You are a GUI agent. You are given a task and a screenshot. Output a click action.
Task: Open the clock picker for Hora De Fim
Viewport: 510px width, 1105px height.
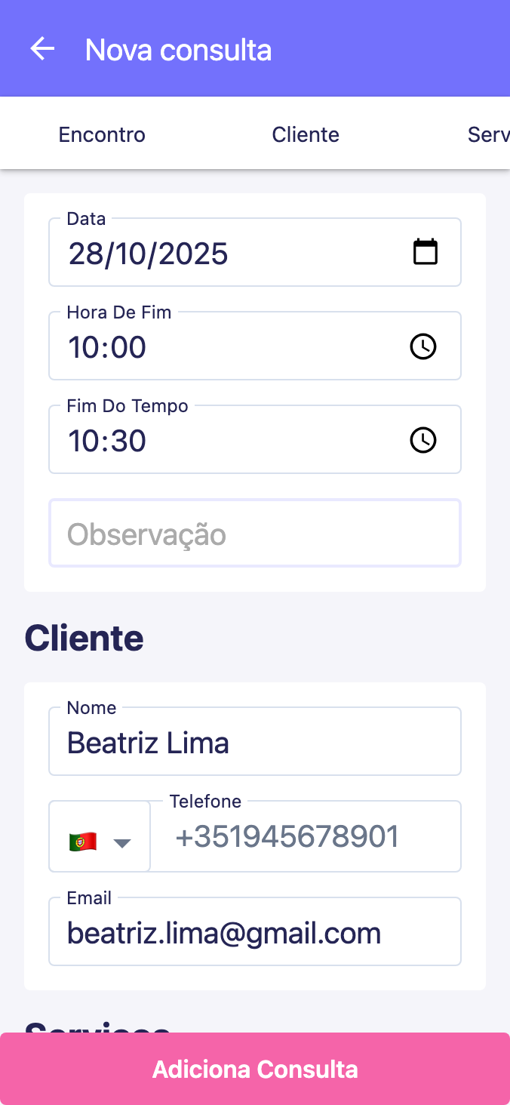pos(422,346)
